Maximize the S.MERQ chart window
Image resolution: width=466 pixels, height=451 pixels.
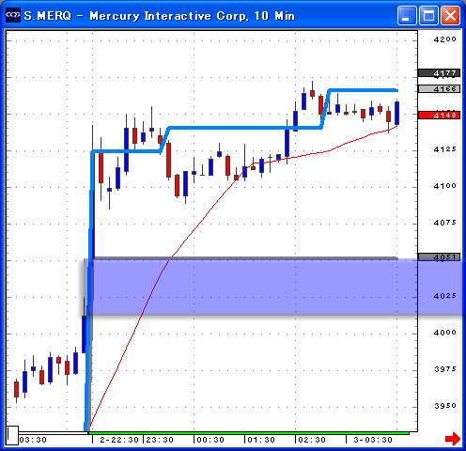click(x=428, y=15)
